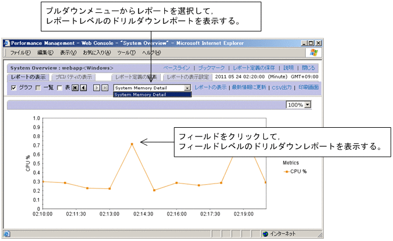
Task: Click the ブックマーク link
Action: tap(210, 68)
